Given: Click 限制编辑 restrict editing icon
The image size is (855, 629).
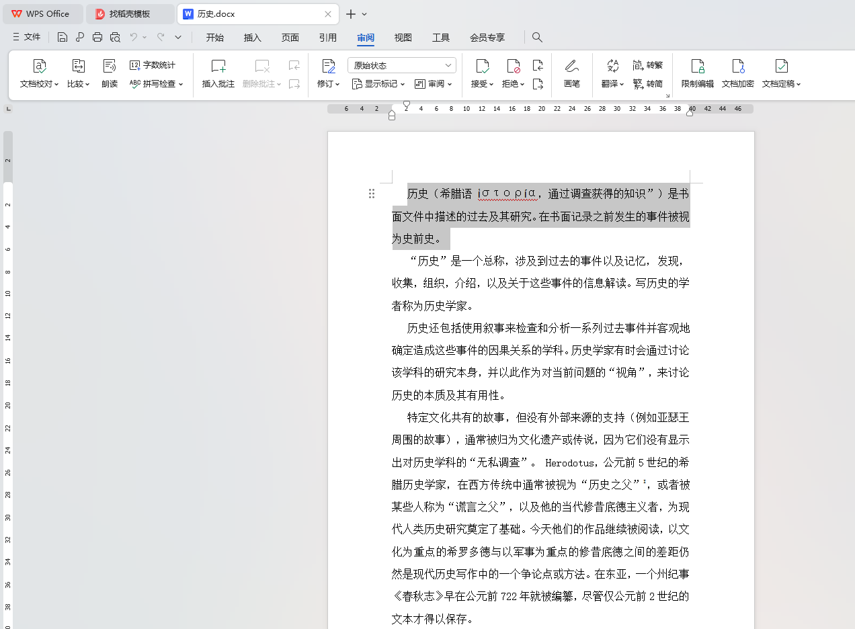Looking at the screenshot, I should point(698,66).
